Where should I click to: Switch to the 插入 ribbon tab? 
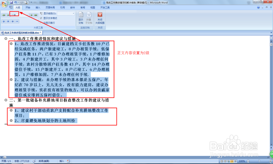click(x=38, y=7)
